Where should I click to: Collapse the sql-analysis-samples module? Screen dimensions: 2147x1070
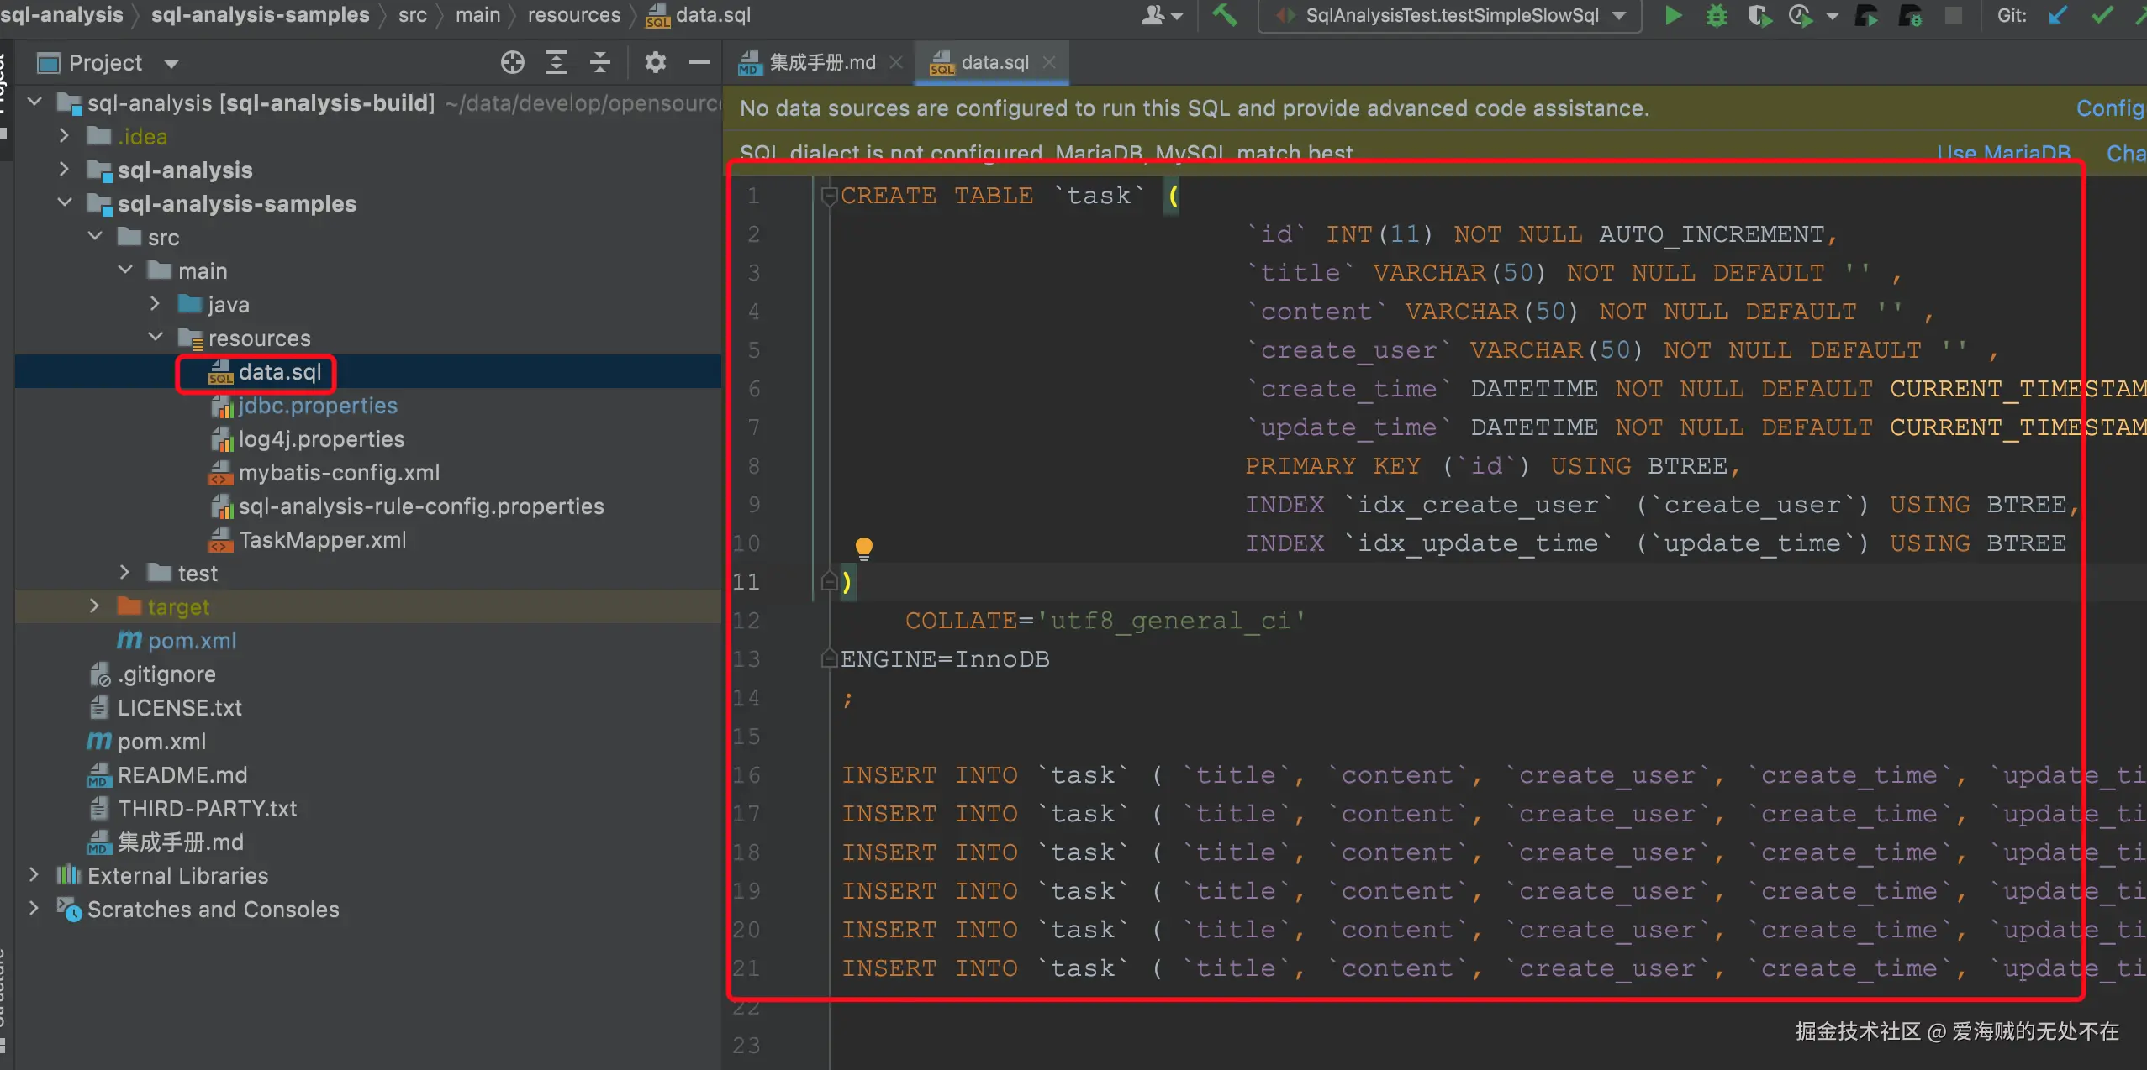[65, 203]
